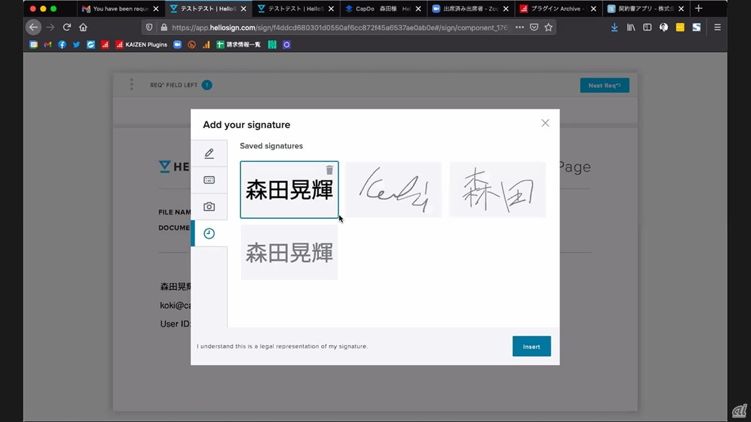Open the Firefox library icon
This screenshot has height=422, width=751.
631,28
